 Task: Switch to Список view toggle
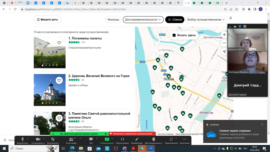[x=175, y=20]
